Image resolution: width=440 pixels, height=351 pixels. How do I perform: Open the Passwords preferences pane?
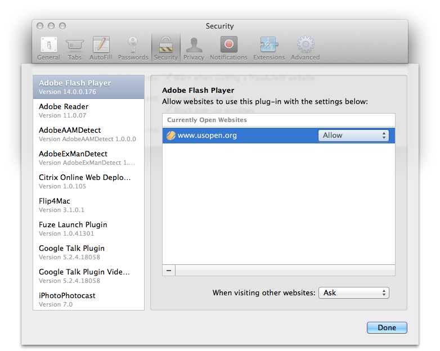tap(133, 48)
